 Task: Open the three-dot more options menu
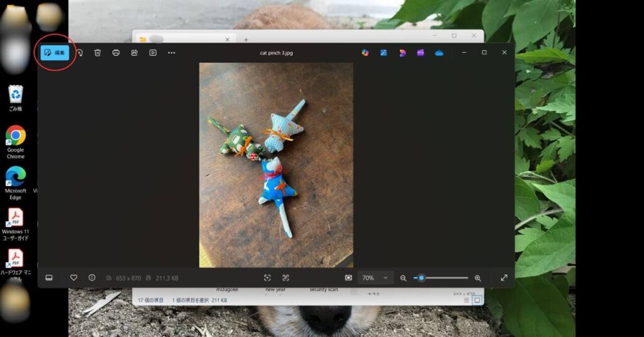coord(171,53)
